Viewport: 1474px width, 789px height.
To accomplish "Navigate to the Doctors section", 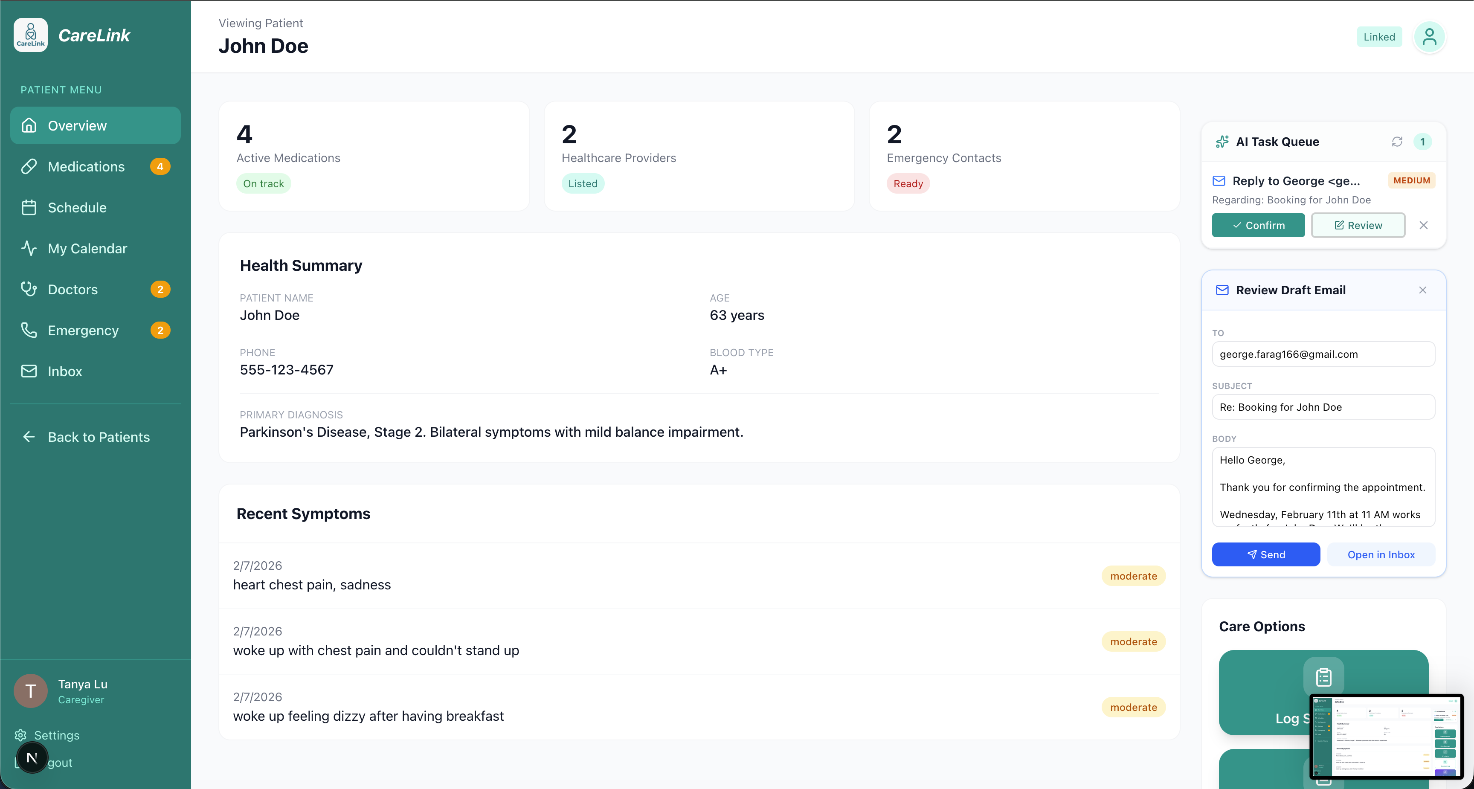I will 73,290.
